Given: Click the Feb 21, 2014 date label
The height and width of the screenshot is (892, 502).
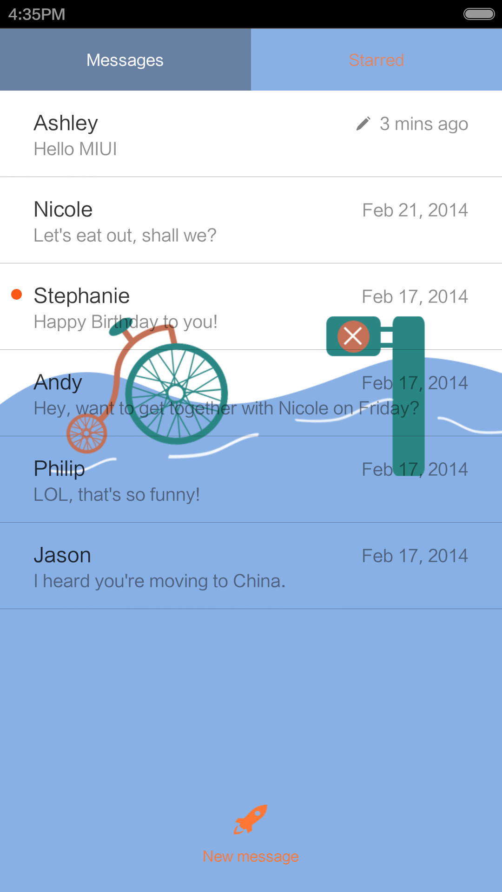Looking at the screenshot, I should 415,210.
